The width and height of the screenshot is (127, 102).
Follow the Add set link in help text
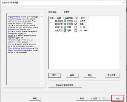point(11,44)
